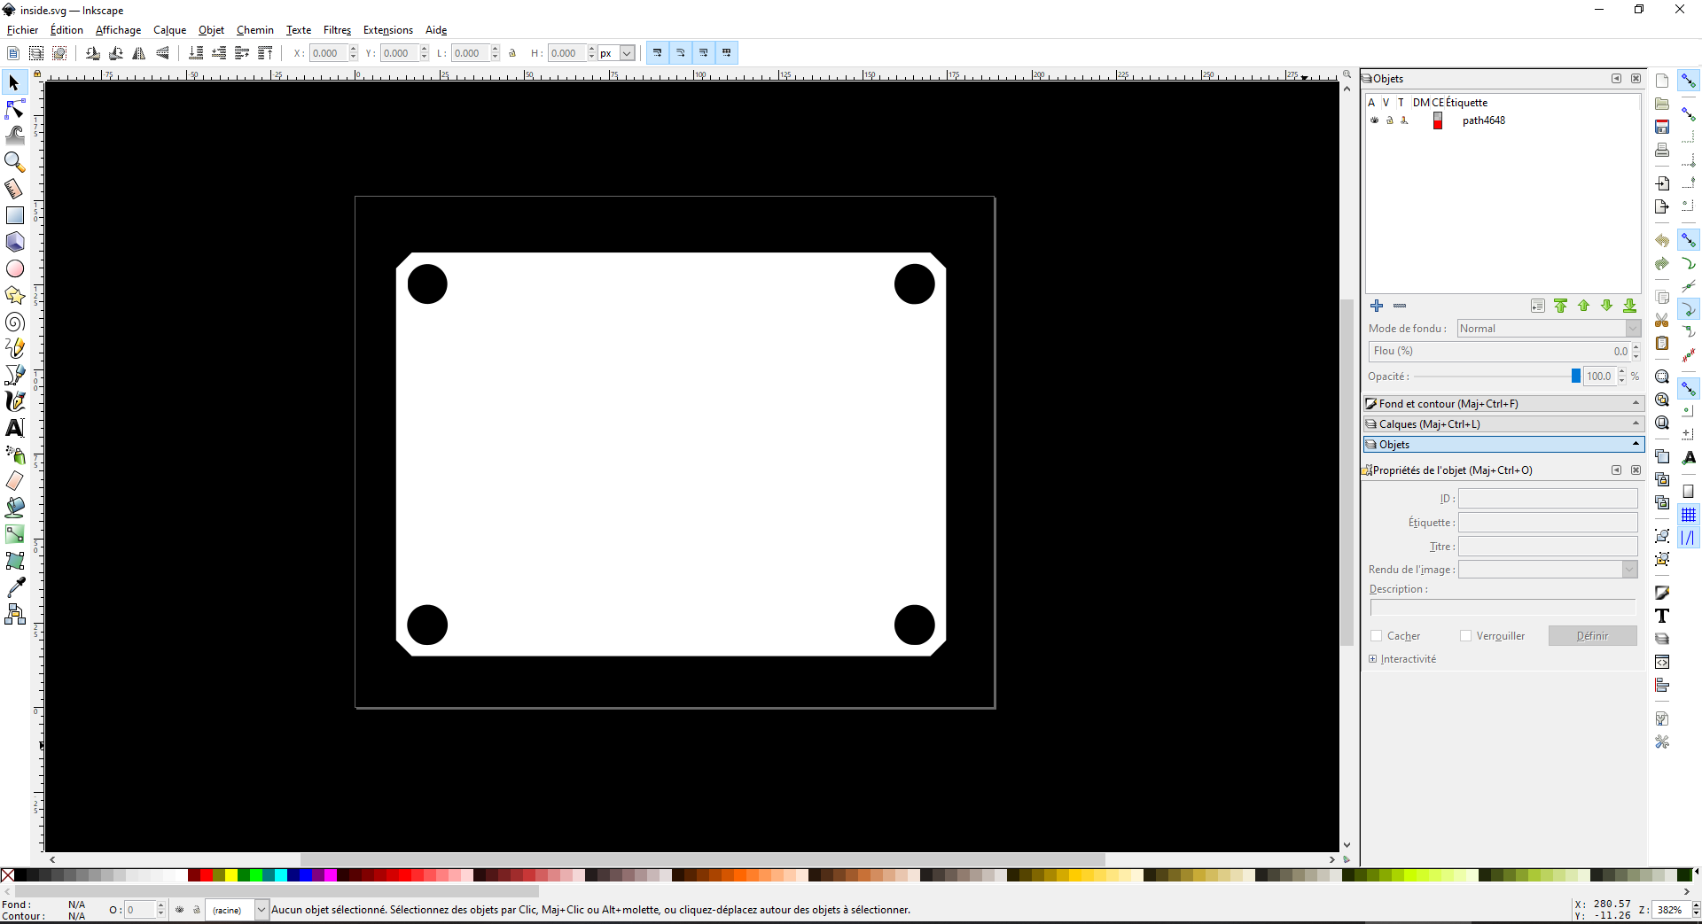Click the Opacité slider handle
The image size is (1702, 924).
1576,376
